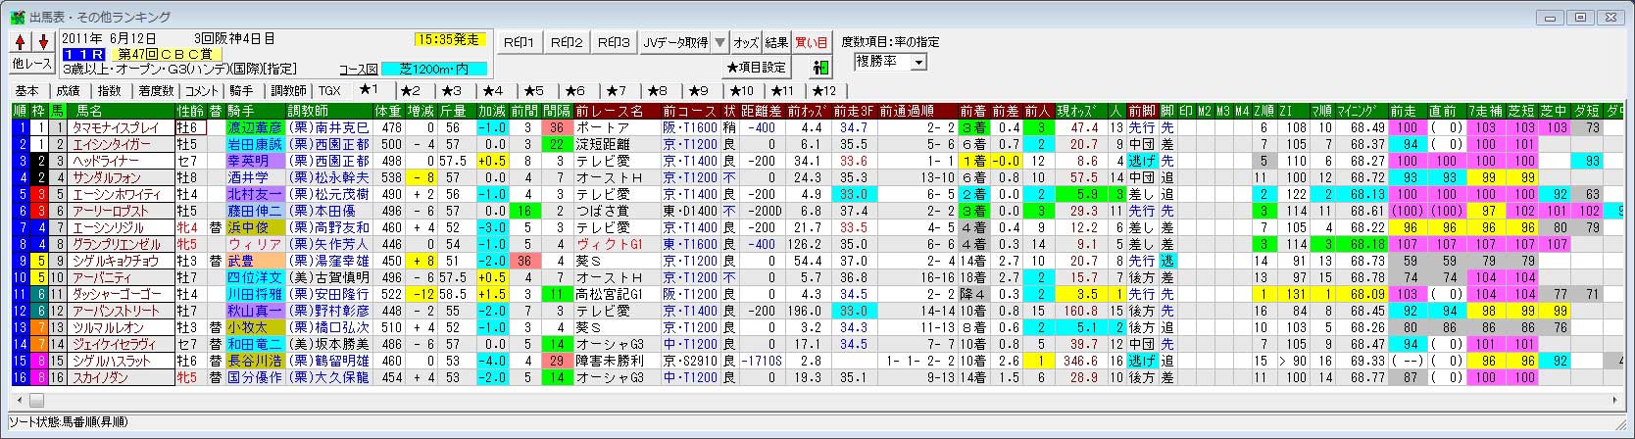Open the コース図 link
The height and width of the screenshot is (439, 1635).
coord(358,70)
